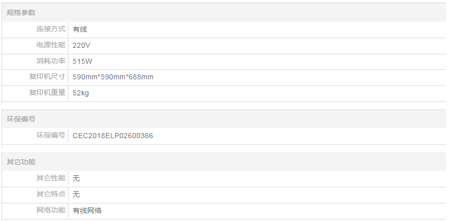The image size is (449, 221).
Task: Click the 52kg weight value
Action: click(x=81, y=93)
